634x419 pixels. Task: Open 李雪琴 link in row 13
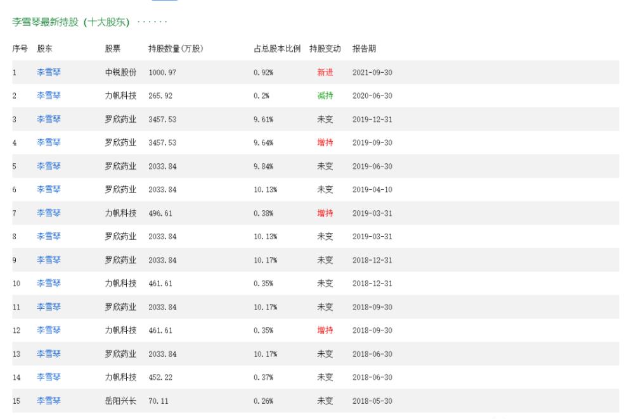tap(49, 354)
